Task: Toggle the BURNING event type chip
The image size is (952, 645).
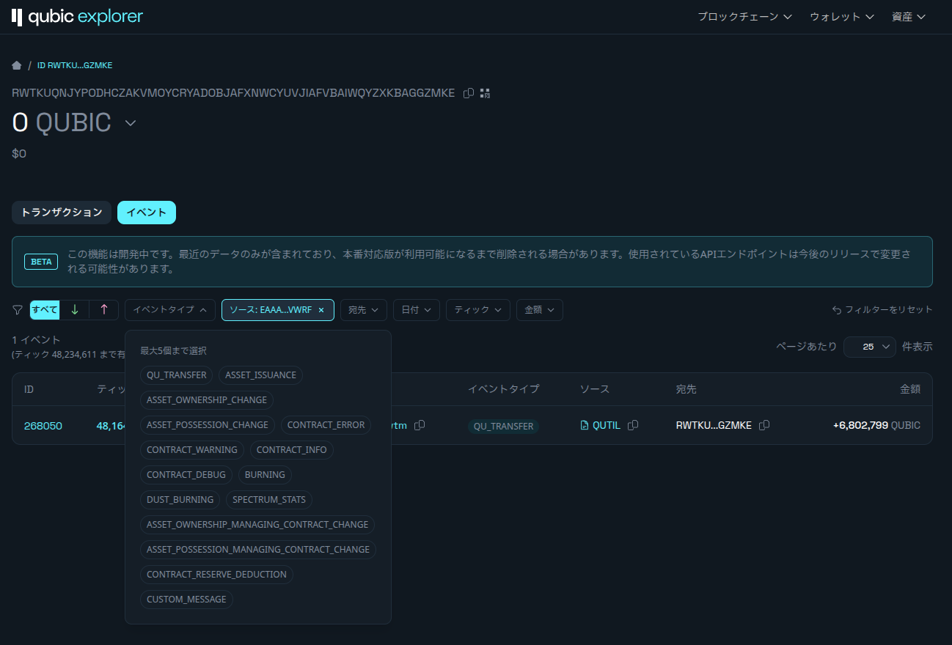Action: (x=265, y=475)
